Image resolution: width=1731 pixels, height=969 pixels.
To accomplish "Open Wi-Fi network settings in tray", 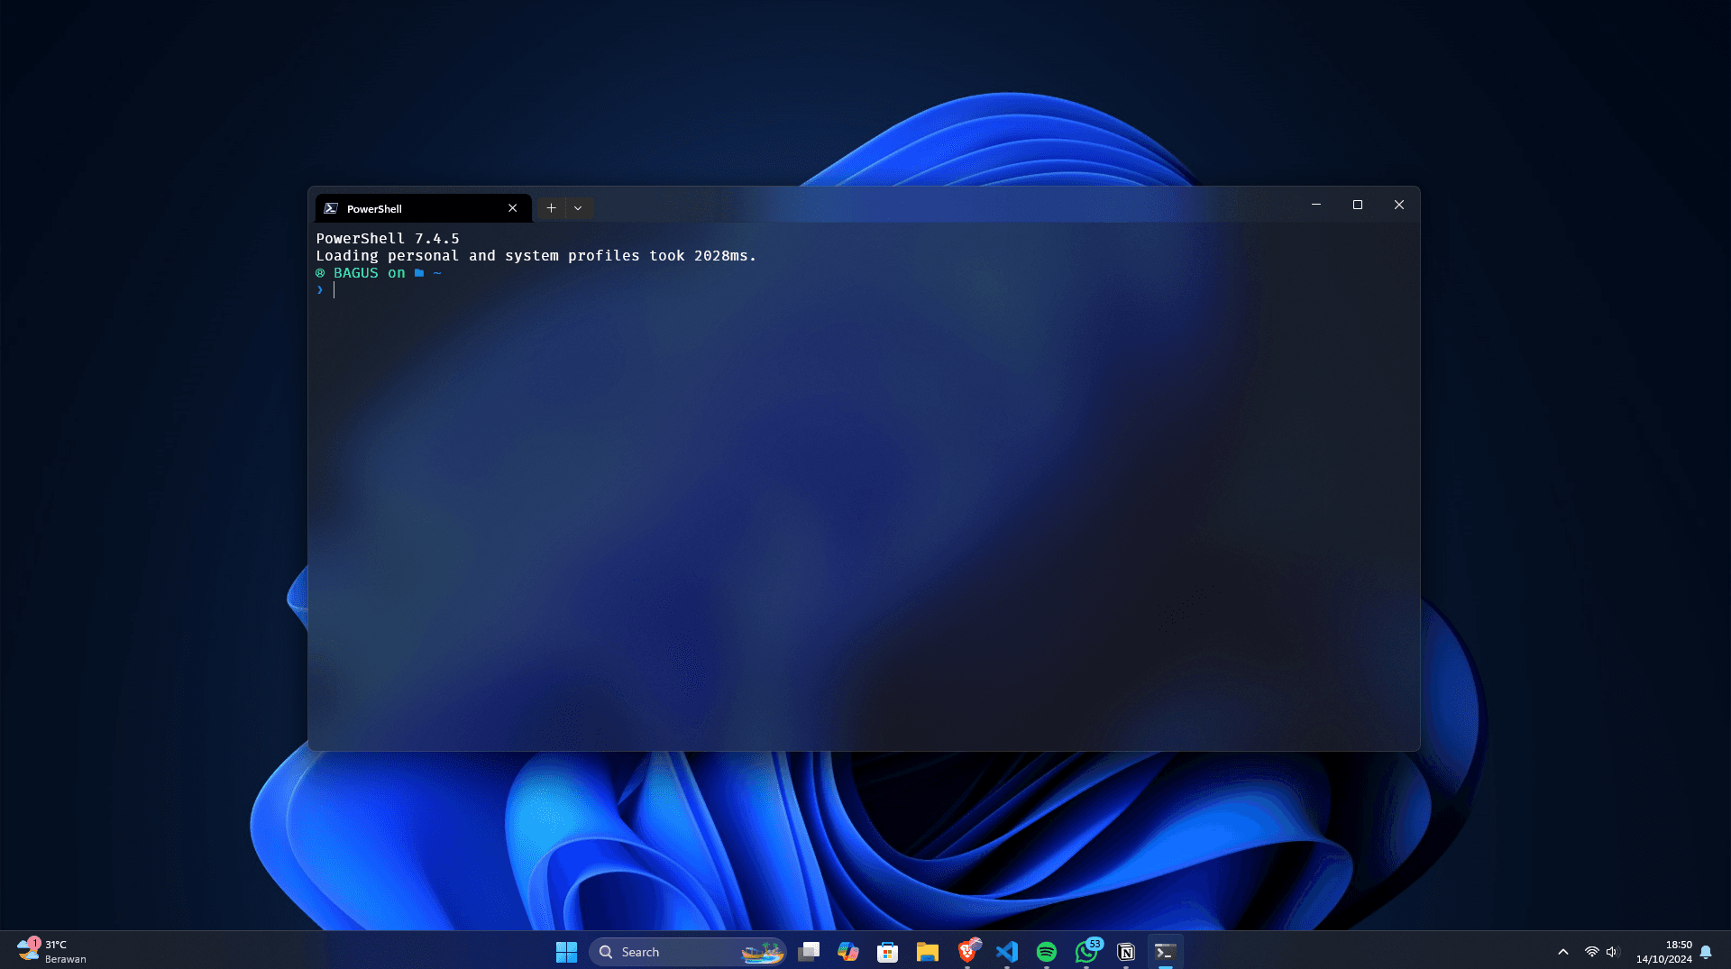I will click(1592, 952).
